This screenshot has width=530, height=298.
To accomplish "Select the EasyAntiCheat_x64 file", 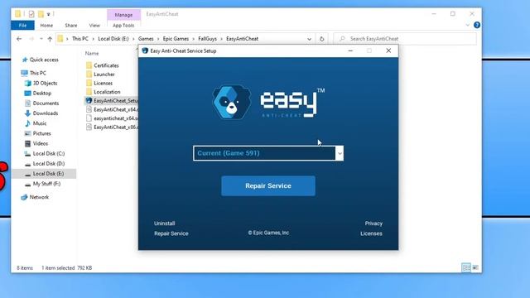I will click(x=112, y=109).
